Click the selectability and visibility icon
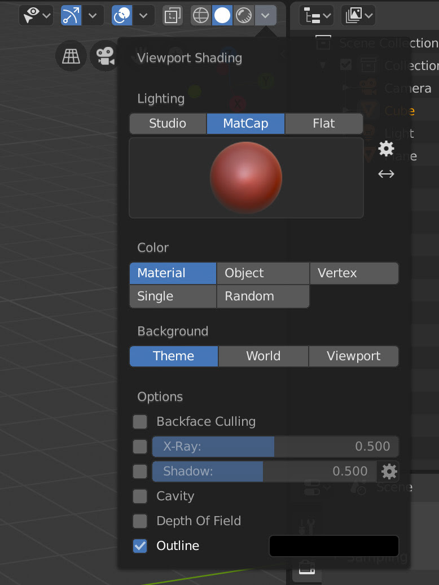Viewport: 439px width, 585px height. 31,15
